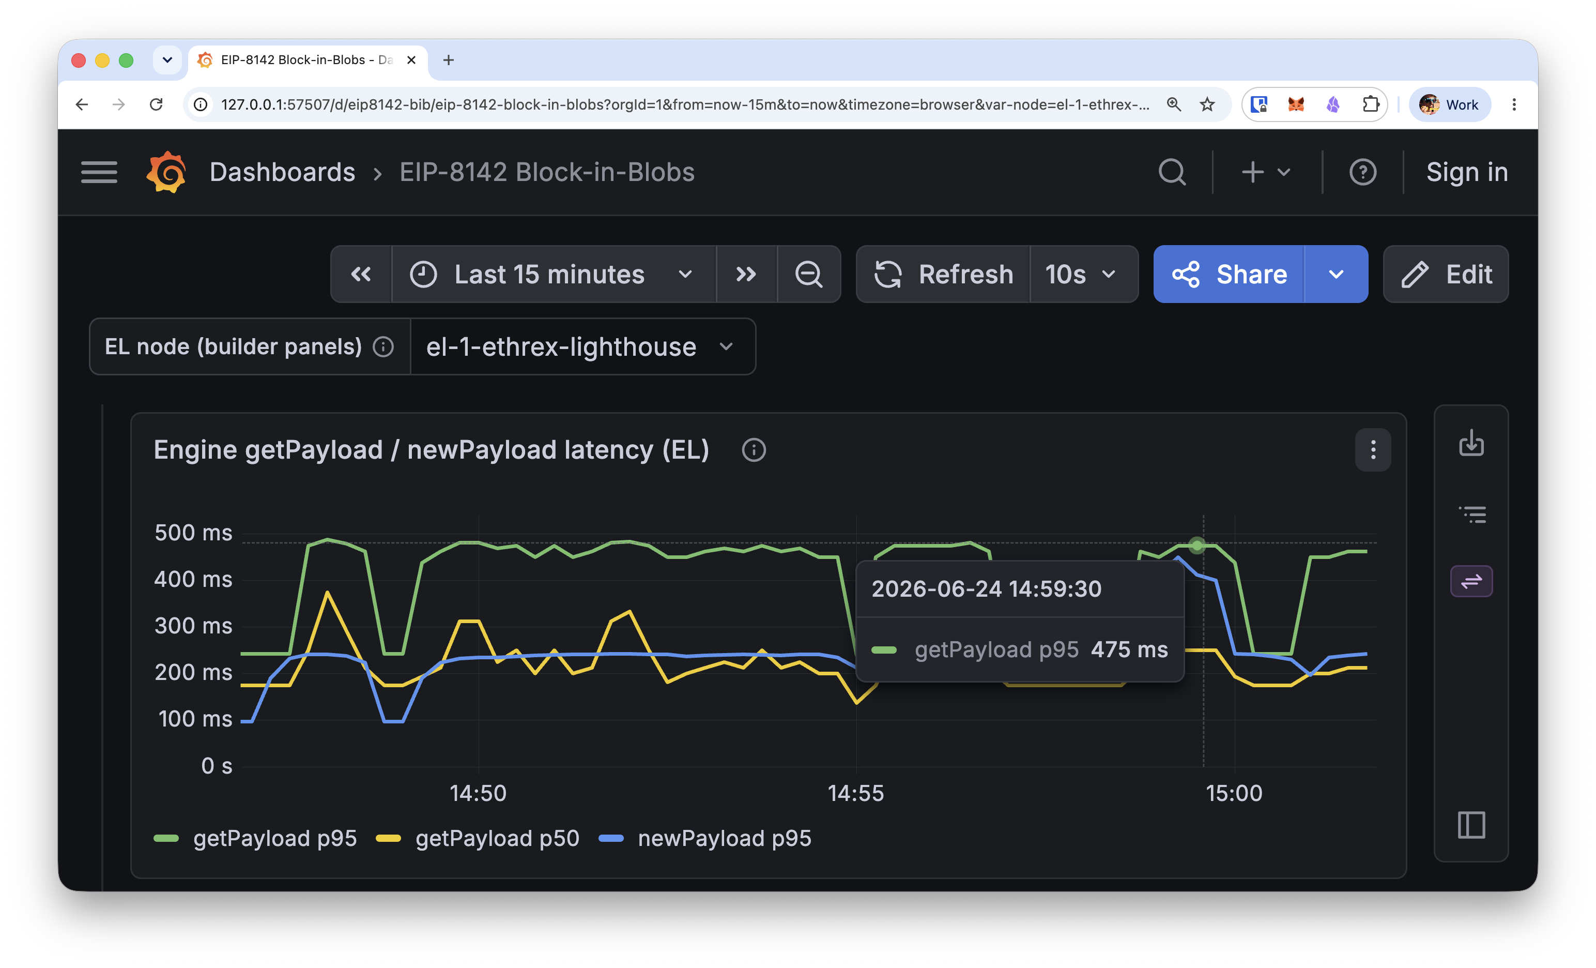
Task: Show EL node variable info icon
Action: pos(383,346)
